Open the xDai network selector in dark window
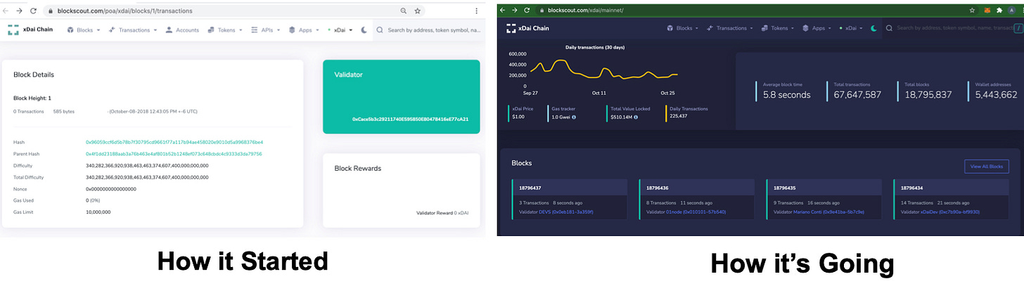The width and height of the screenshot is (1024, 286). (851, 28)
